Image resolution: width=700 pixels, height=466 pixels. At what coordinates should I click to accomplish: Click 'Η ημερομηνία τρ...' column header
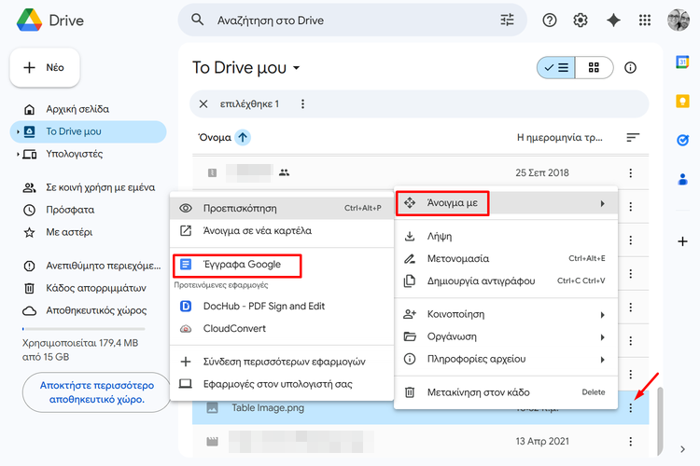pyautogui.click(x=559, y=137)
